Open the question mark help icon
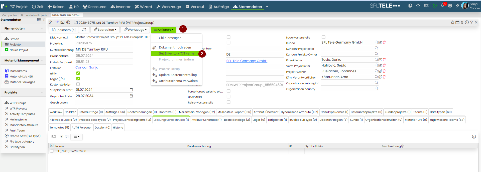Viewport: 481px width, 172px height. coord(471,22)
